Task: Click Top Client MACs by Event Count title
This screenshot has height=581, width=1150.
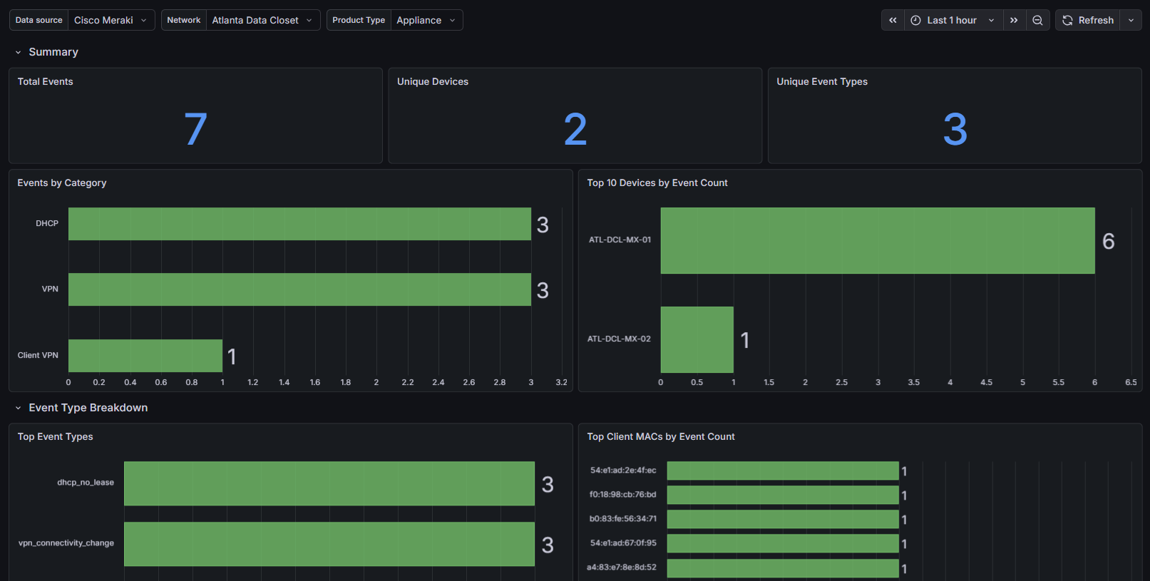Action: (661, 436)
